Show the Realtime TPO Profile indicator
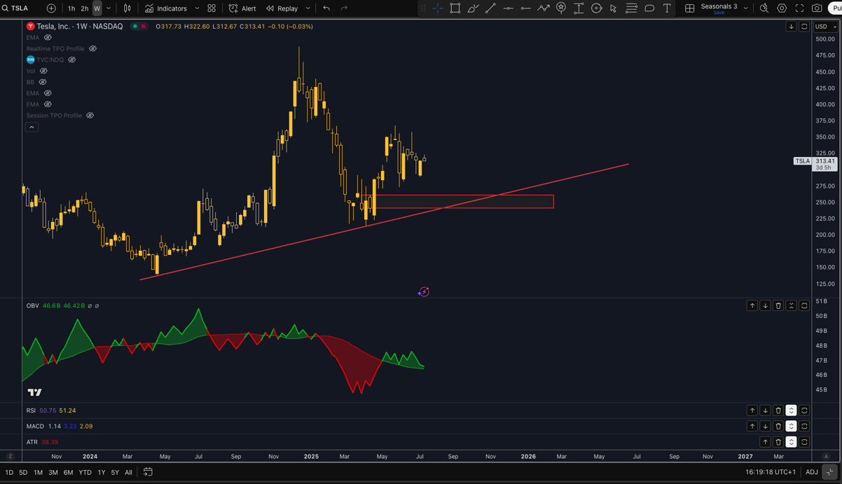The width and height of the screenshot is (842, 484). [x=92, y=49]
